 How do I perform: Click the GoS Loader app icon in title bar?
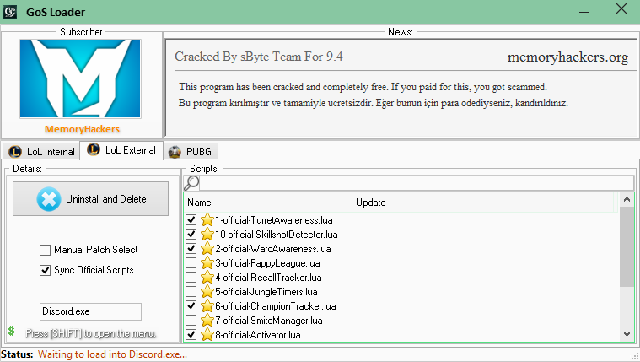10,12
